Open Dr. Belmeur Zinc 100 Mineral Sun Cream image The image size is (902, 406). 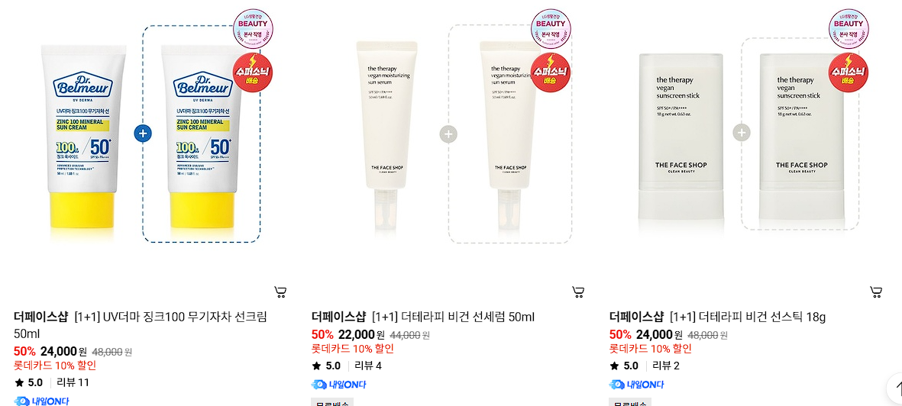pos(144,135)
